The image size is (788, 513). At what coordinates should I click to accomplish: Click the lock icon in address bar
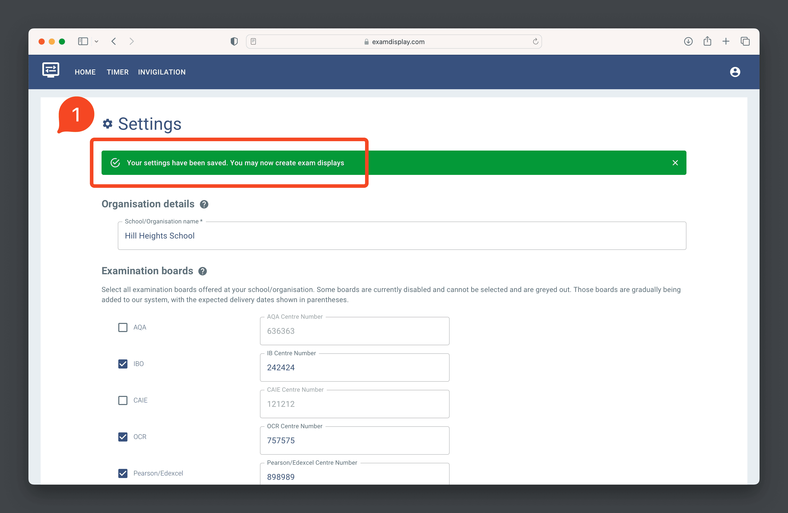click(367, 42)
